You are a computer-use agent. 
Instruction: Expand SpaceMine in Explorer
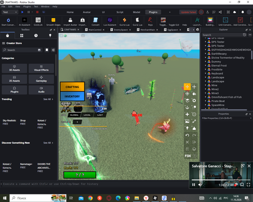coord(205,105)
